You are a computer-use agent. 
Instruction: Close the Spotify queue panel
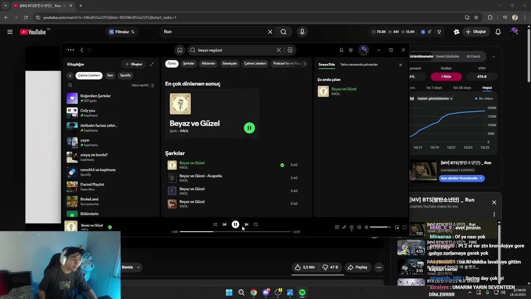(400, 65)
